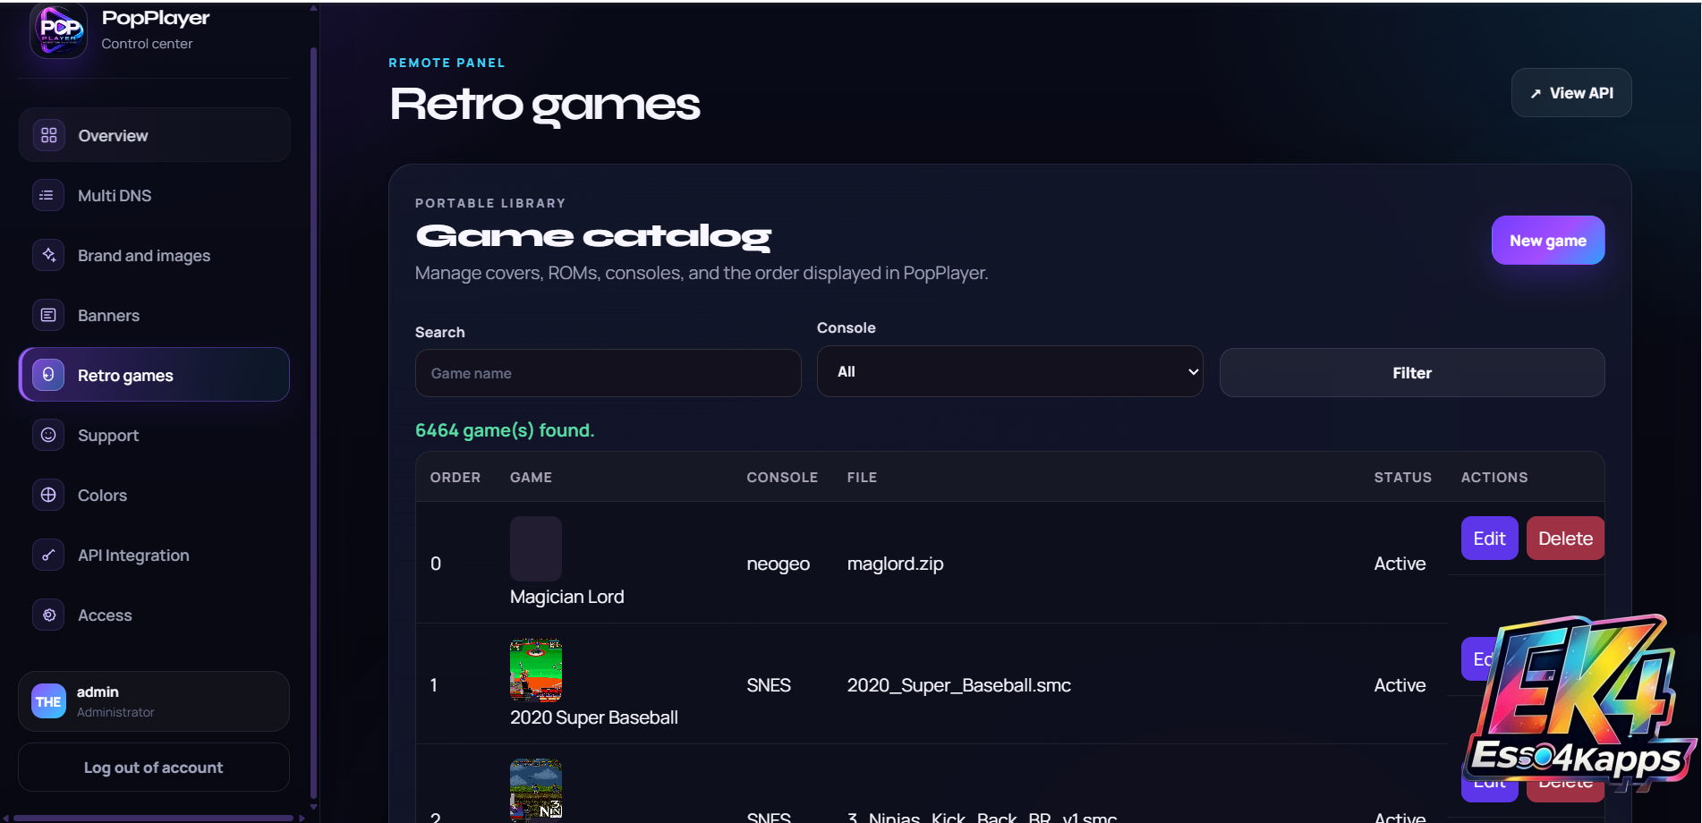1702x823 pixels.
Task: Click the Multi DNS list icon
Action: (x=48, y=195)
